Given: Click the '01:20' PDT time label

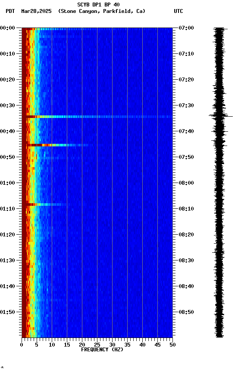Looking at the screenshot, I should tap(7, 235).
